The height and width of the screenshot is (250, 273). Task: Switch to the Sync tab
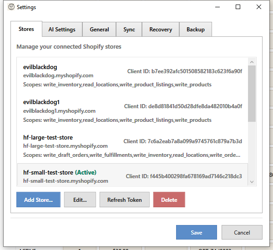129,30
